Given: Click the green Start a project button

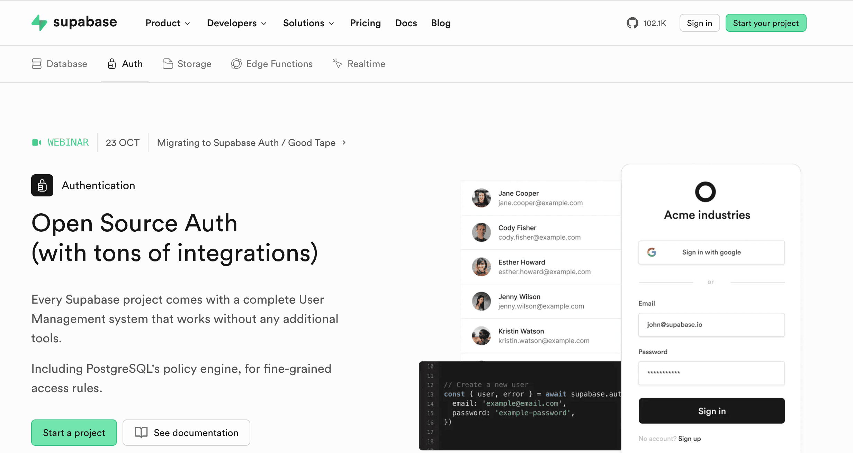Looking at the screenshot, I should pyautogui.click(x=74, y=432).
